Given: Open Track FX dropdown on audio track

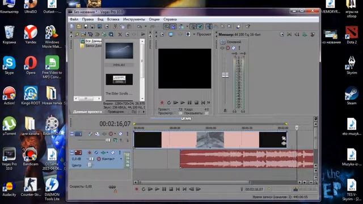Looking at the screenshot, I should point(107,152).
